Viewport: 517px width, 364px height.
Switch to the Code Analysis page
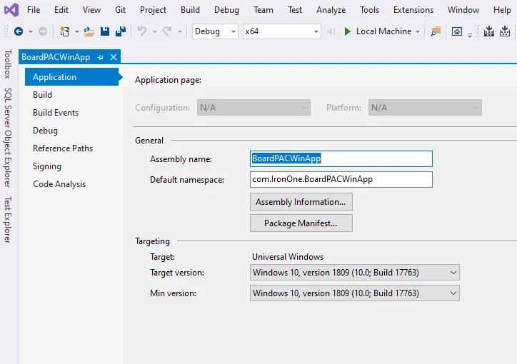(59, 184)
